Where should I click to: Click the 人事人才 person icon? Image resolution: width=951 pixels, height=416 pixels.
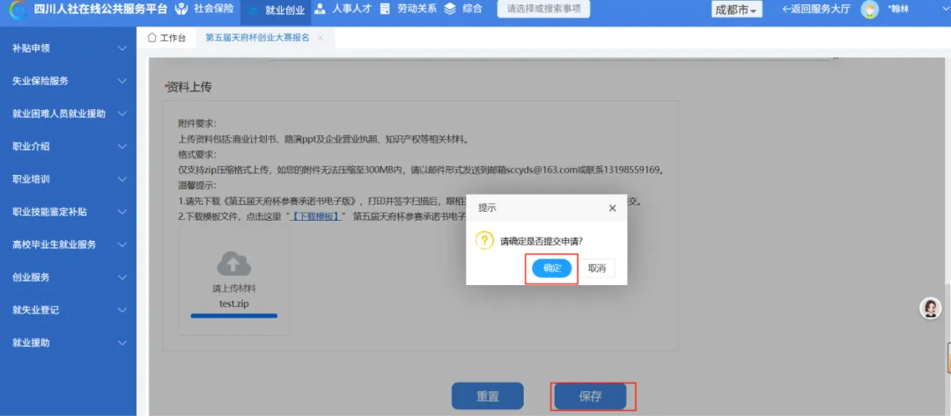tap(321, 10)
